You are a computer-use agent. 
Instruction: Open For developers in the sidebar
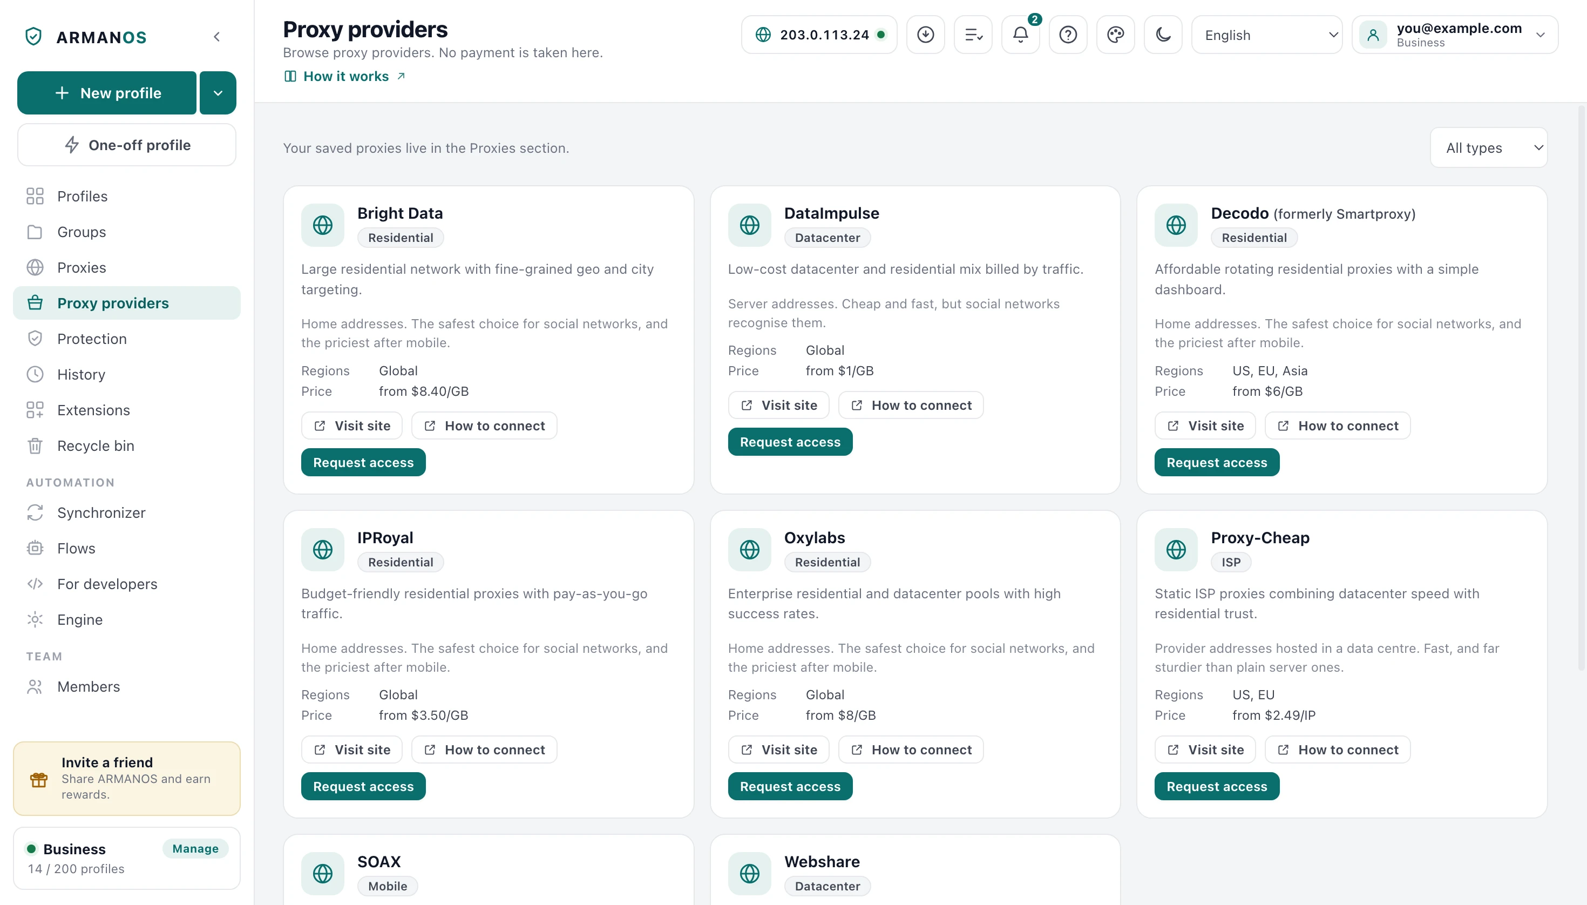(x=127, y=584)
